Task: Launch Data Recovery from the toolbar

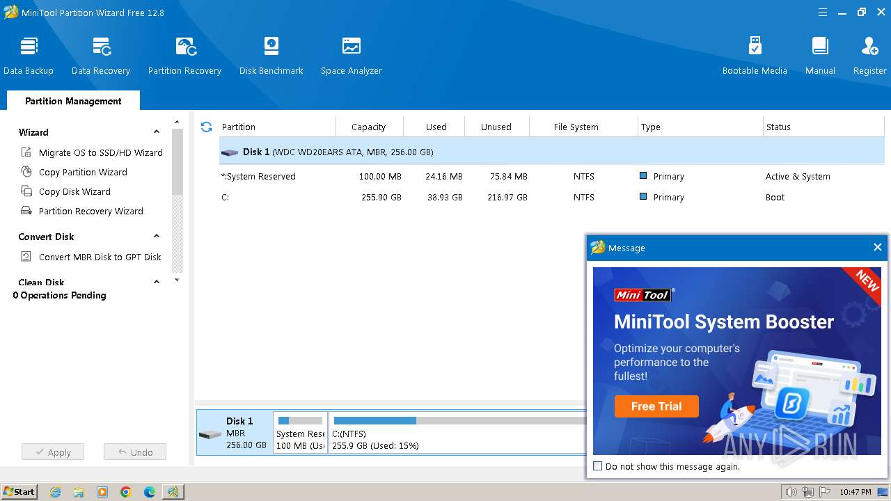Action: (x=101, y=56)
